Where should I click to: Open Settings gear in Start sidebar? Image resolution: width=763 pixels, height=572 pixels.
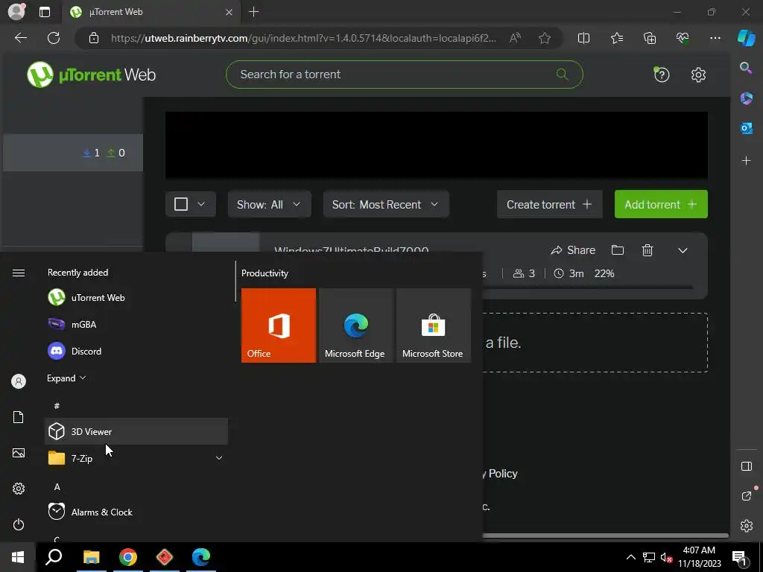19,489
